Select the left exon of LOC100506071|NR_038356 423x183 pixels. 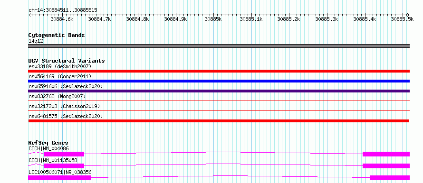tap(59, 178)
